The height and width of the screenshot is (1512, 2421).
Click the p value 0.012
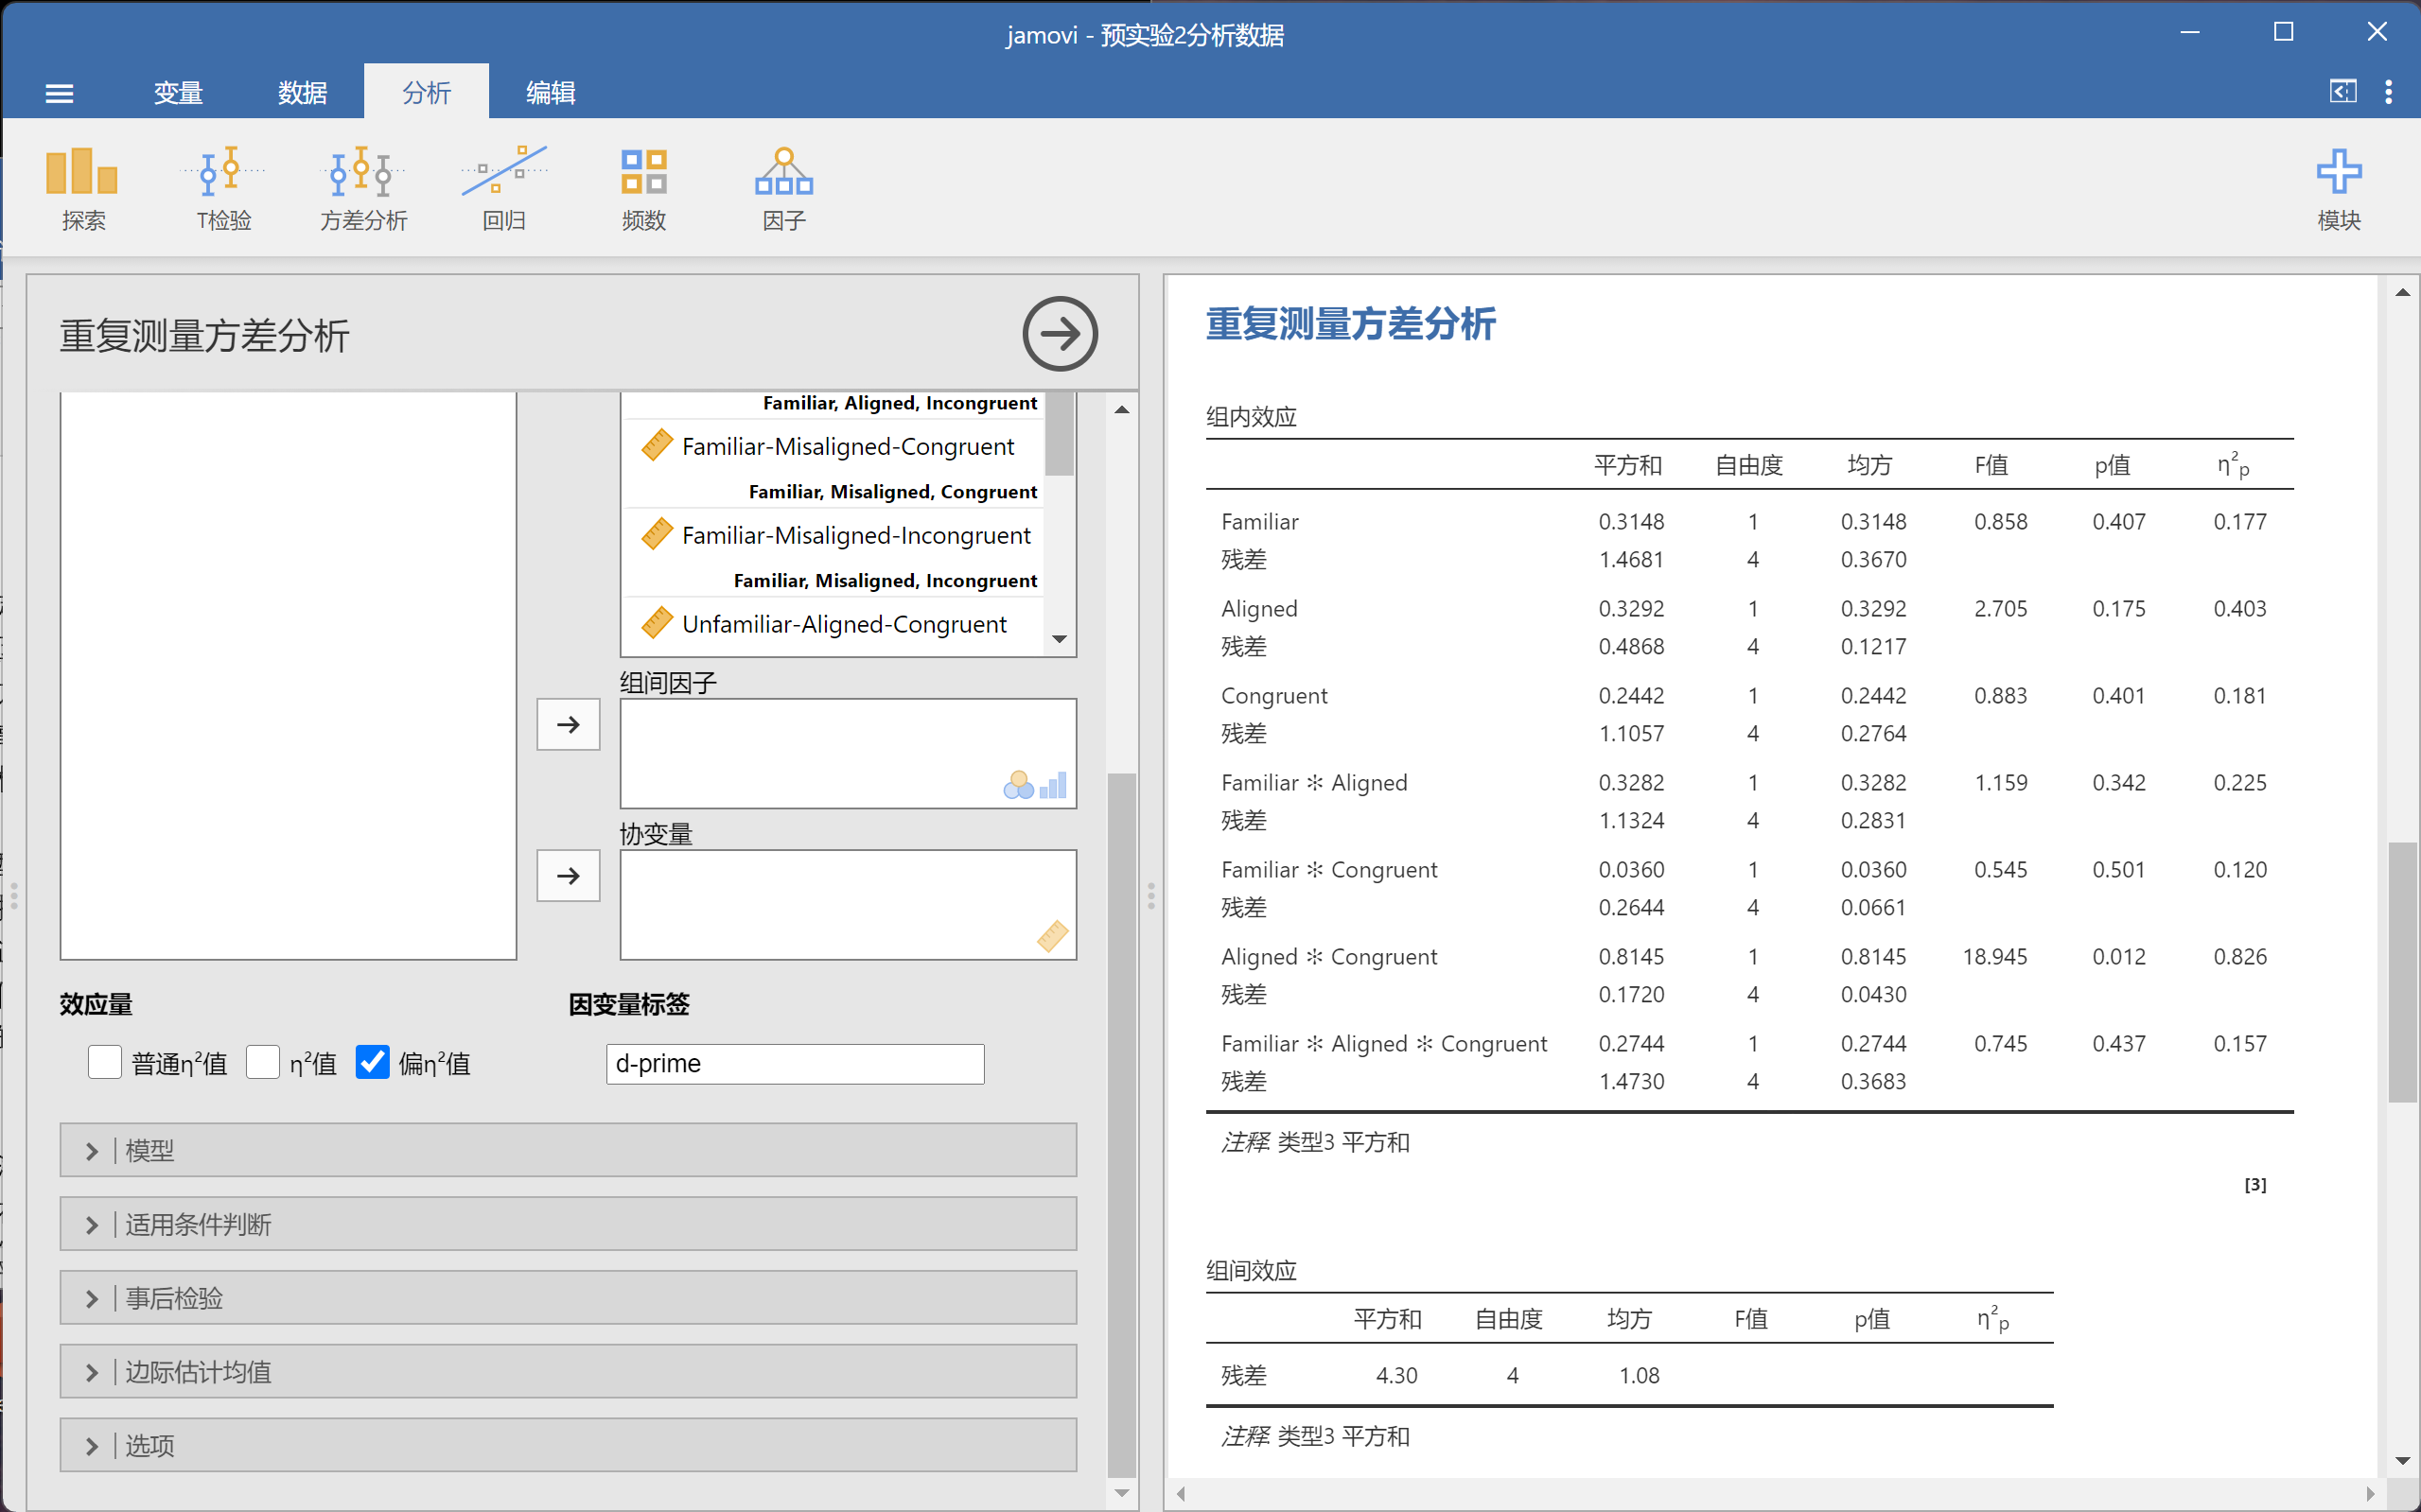tap(2119, 957)
